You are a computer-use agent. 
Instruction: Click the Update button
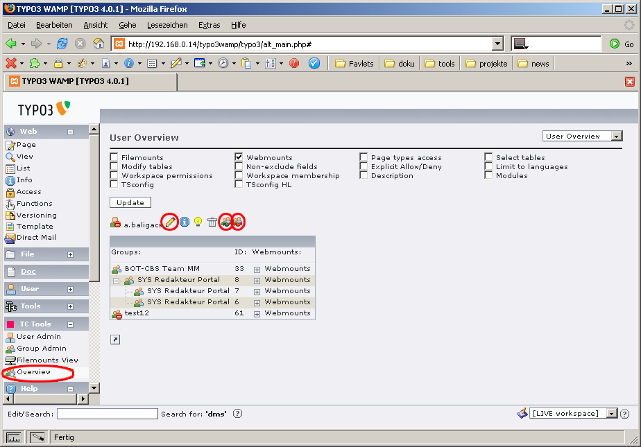[130, 202]
